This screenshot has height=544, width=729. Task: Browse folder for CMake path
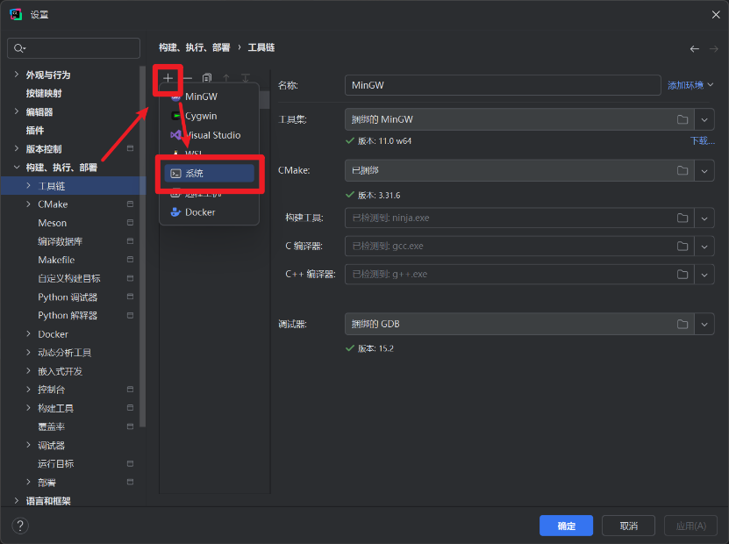click(682, 170)
